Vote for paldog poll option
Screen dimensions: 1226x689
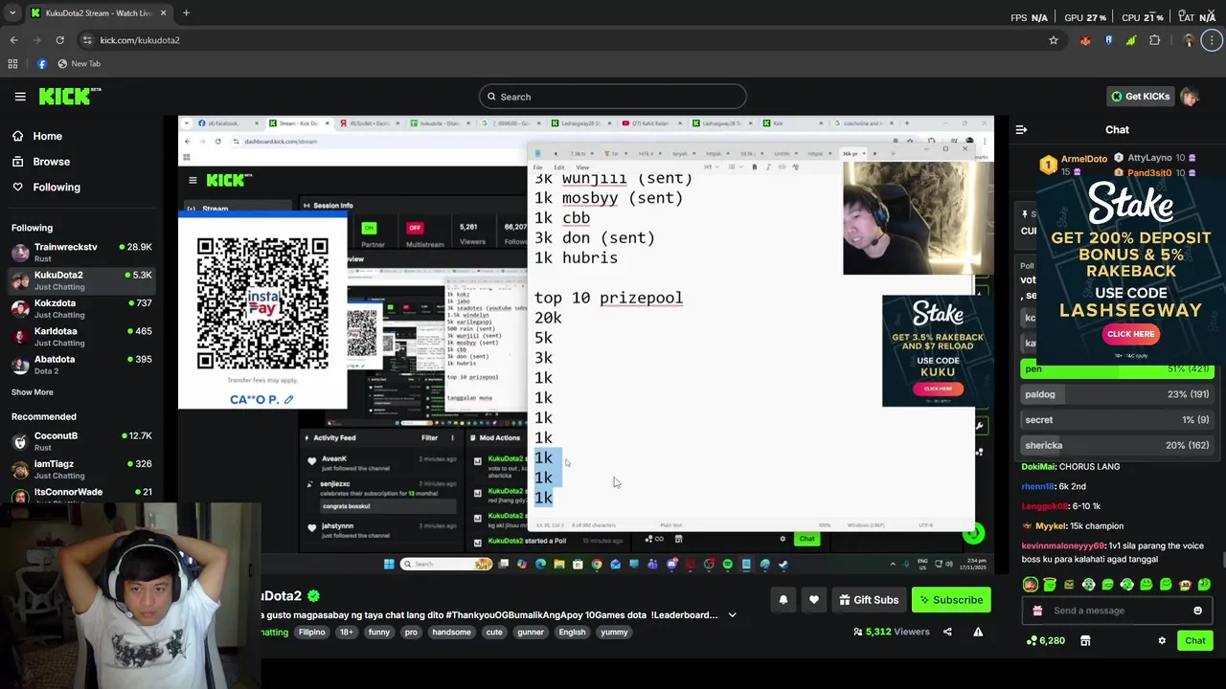[1118, 394]
